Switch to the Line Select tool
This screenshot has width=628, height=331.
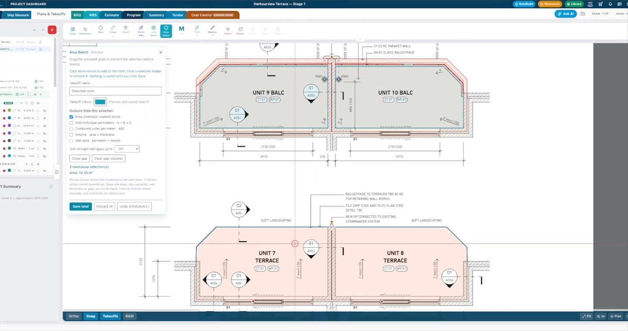(154, 30)
